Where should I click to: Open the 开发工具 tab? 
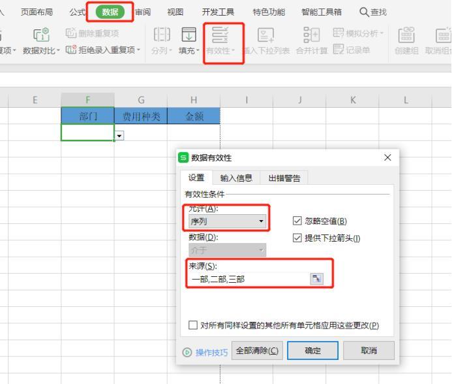tap(218, 12)
